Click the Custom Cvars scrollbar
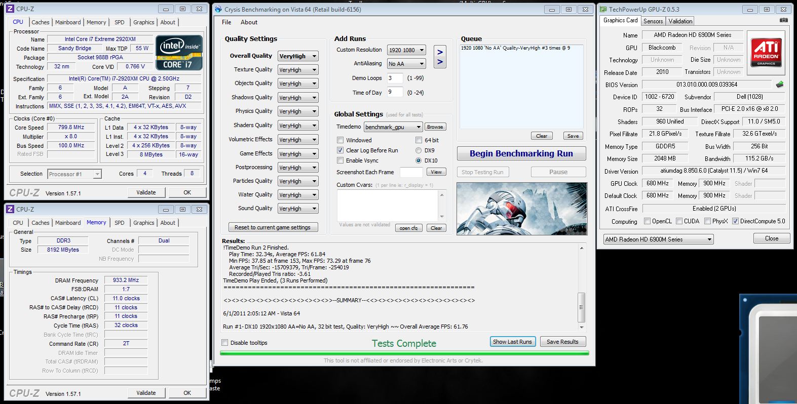This screenshot has height=404, width=797. click(x=442, y=206)
